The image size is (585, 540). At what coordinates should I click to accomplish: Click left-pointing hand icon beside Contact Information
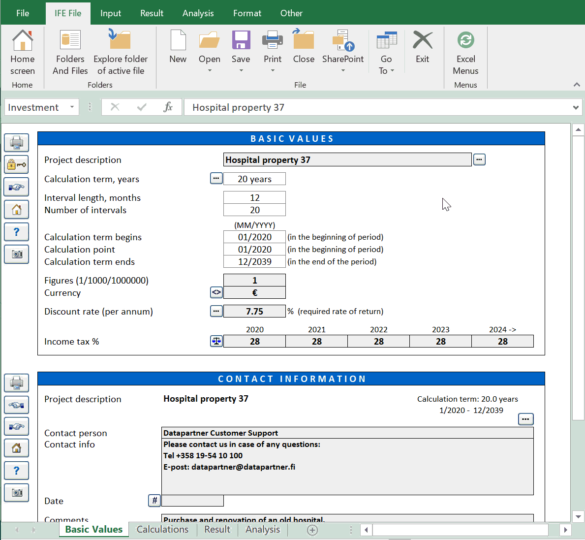[16, 405]
